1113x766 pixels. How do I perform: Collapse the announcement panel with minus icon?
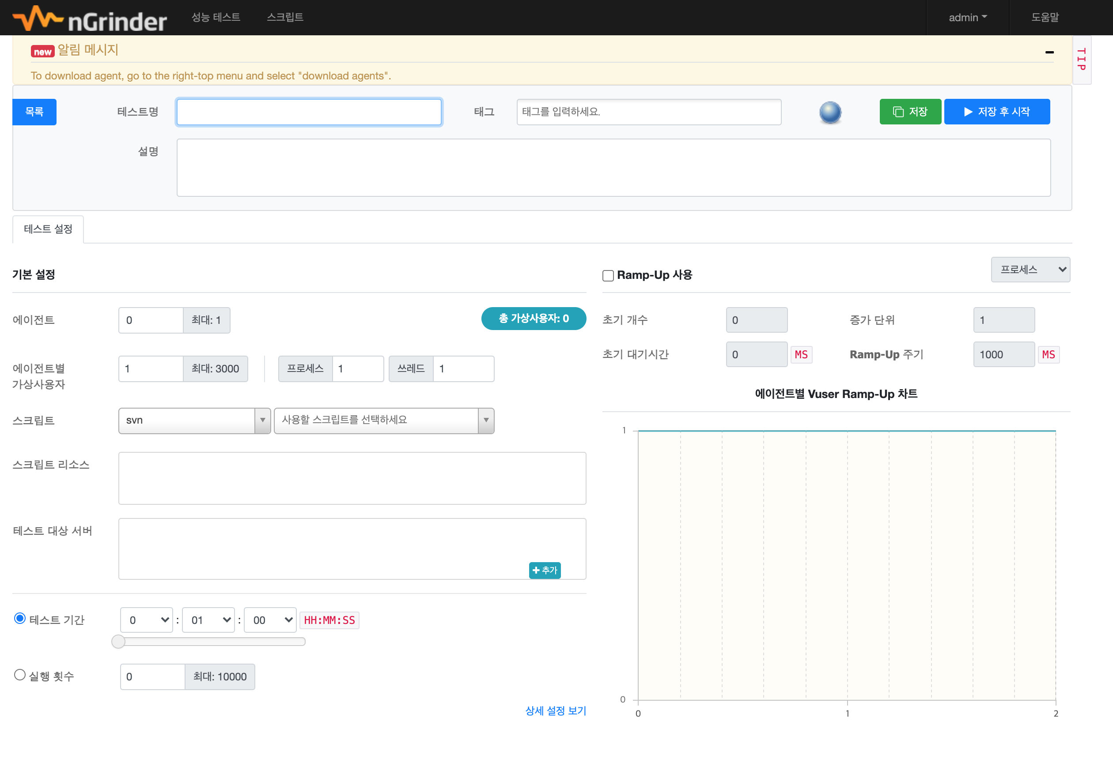click(x=1049, y=52)
